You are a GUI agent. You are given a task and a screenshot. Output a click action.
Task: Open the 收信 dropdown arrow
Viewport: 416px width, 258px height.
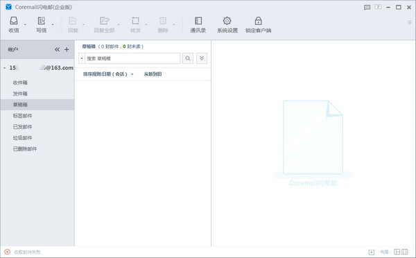click(x=25, y=25)
